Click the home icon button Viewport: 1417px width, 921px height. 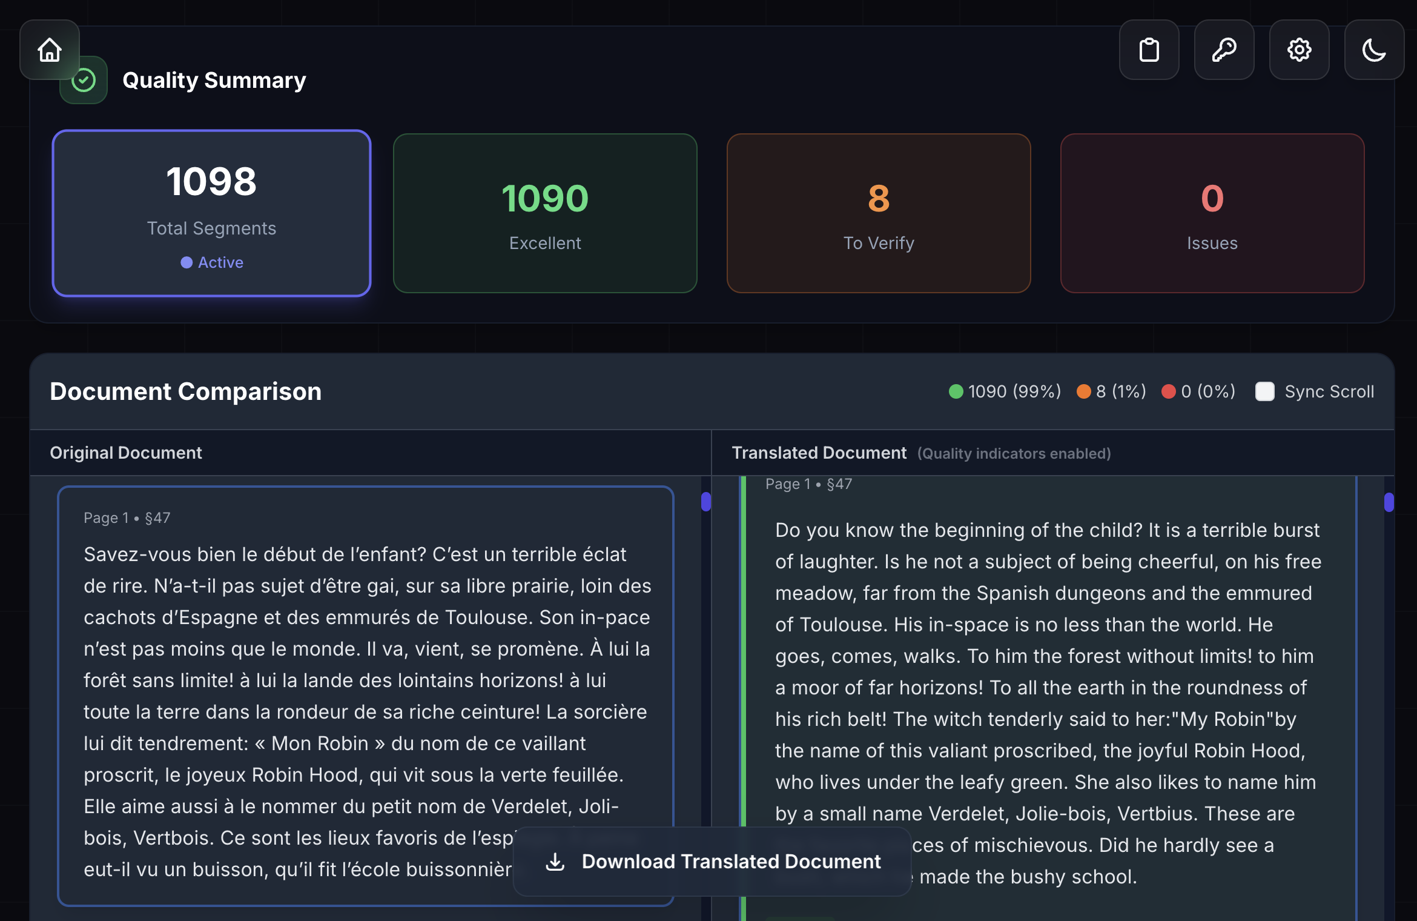coord(50,50)
